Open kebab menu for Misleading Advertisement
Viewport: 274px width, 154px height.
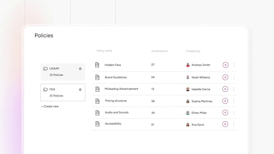(234, 89)
